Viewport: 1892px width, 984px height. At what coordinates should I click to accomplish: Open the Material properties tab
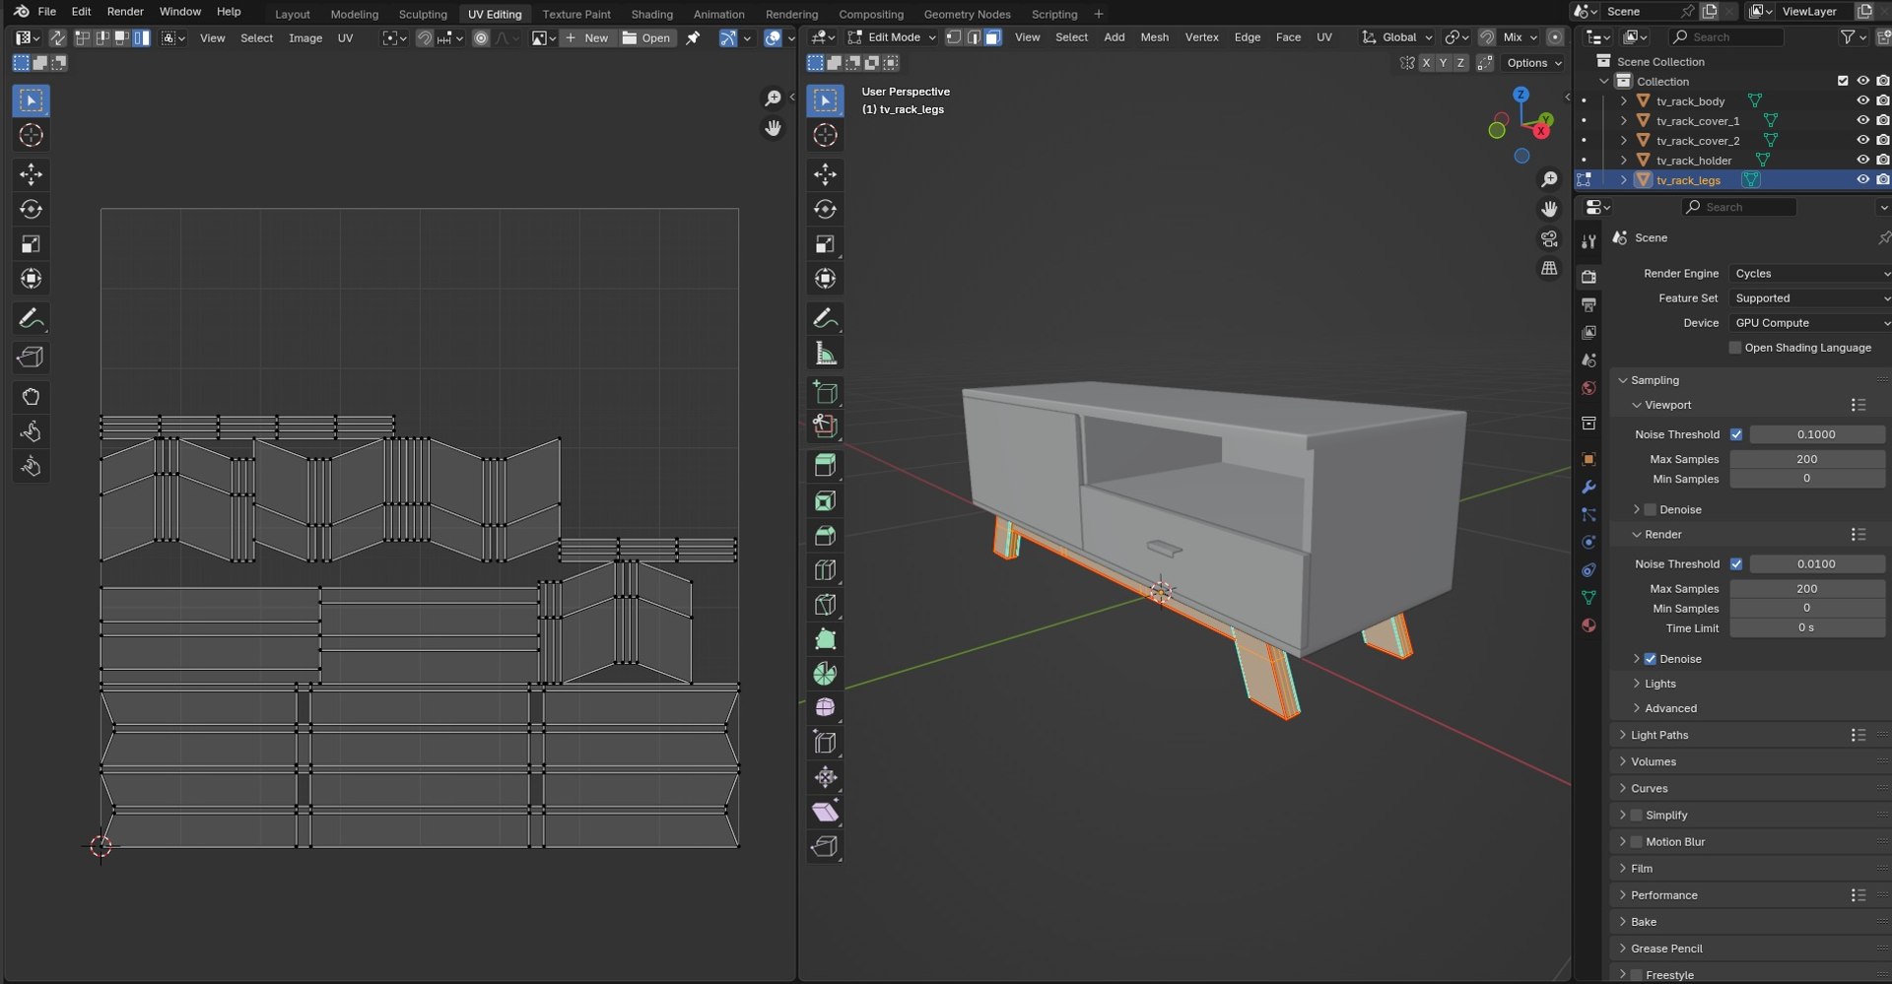(1588, 625)
